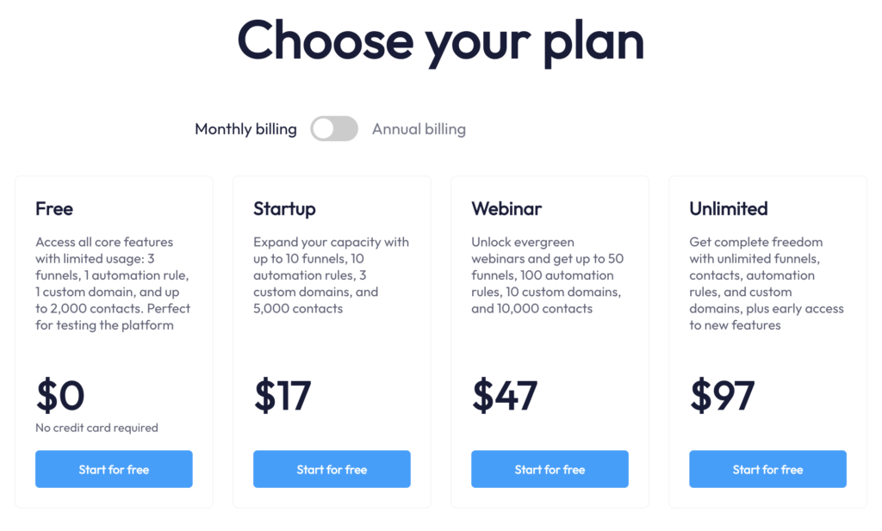Click the Free plan description text
This screenshot has height=531, width=882.
click(113, 283)
